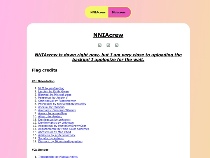Click the #2: Gender section heading
210x158 pixels.
click(x=40, y=149)
